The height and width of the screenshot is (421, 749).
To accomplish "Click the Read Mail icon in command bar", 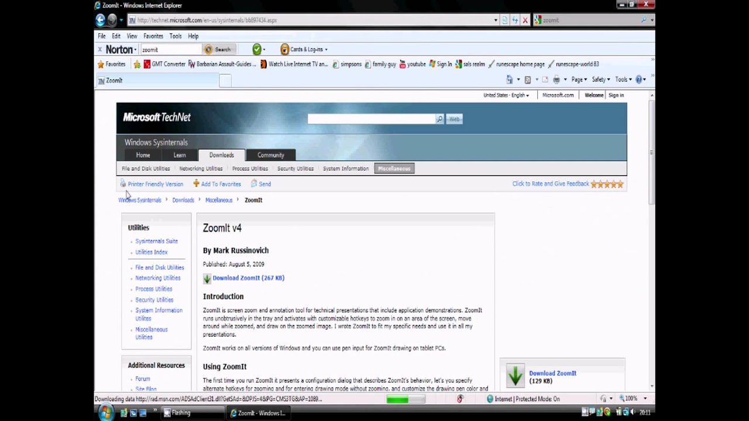I will click(x=545, y=80).
